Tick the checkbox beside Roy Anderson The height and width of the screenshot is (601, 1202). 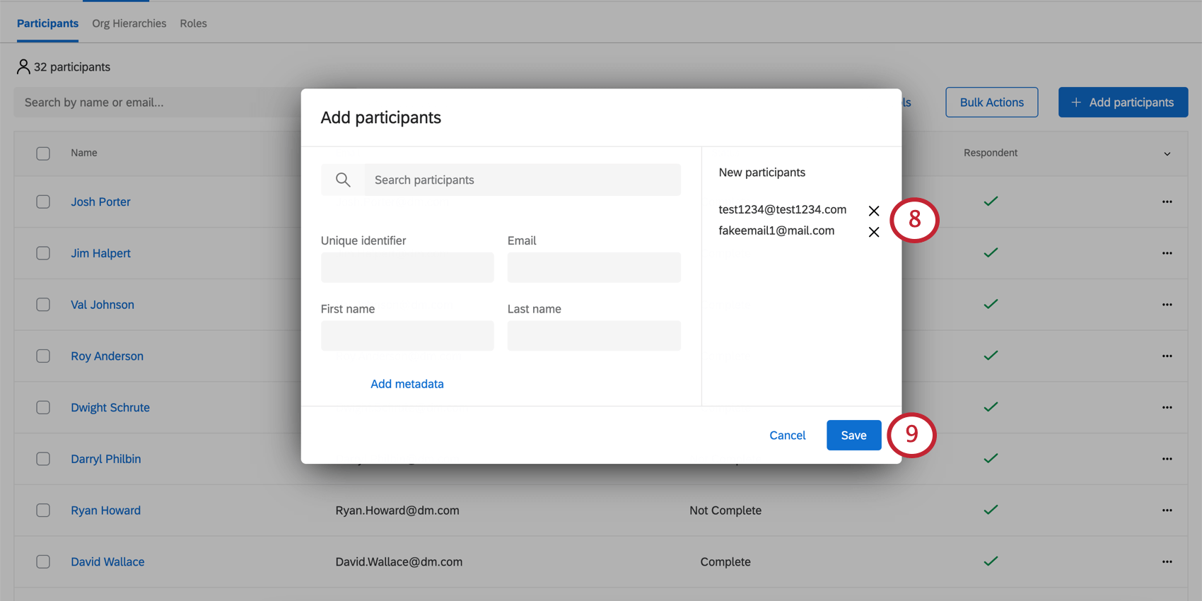click(x=43, y=356)
